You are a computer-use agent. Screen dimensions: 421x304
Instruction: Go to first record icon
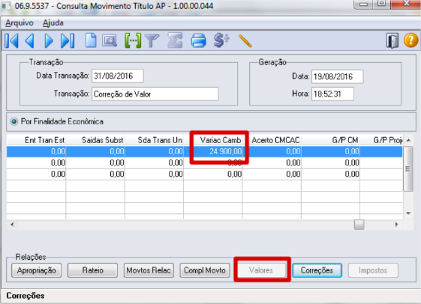[12, 40]
